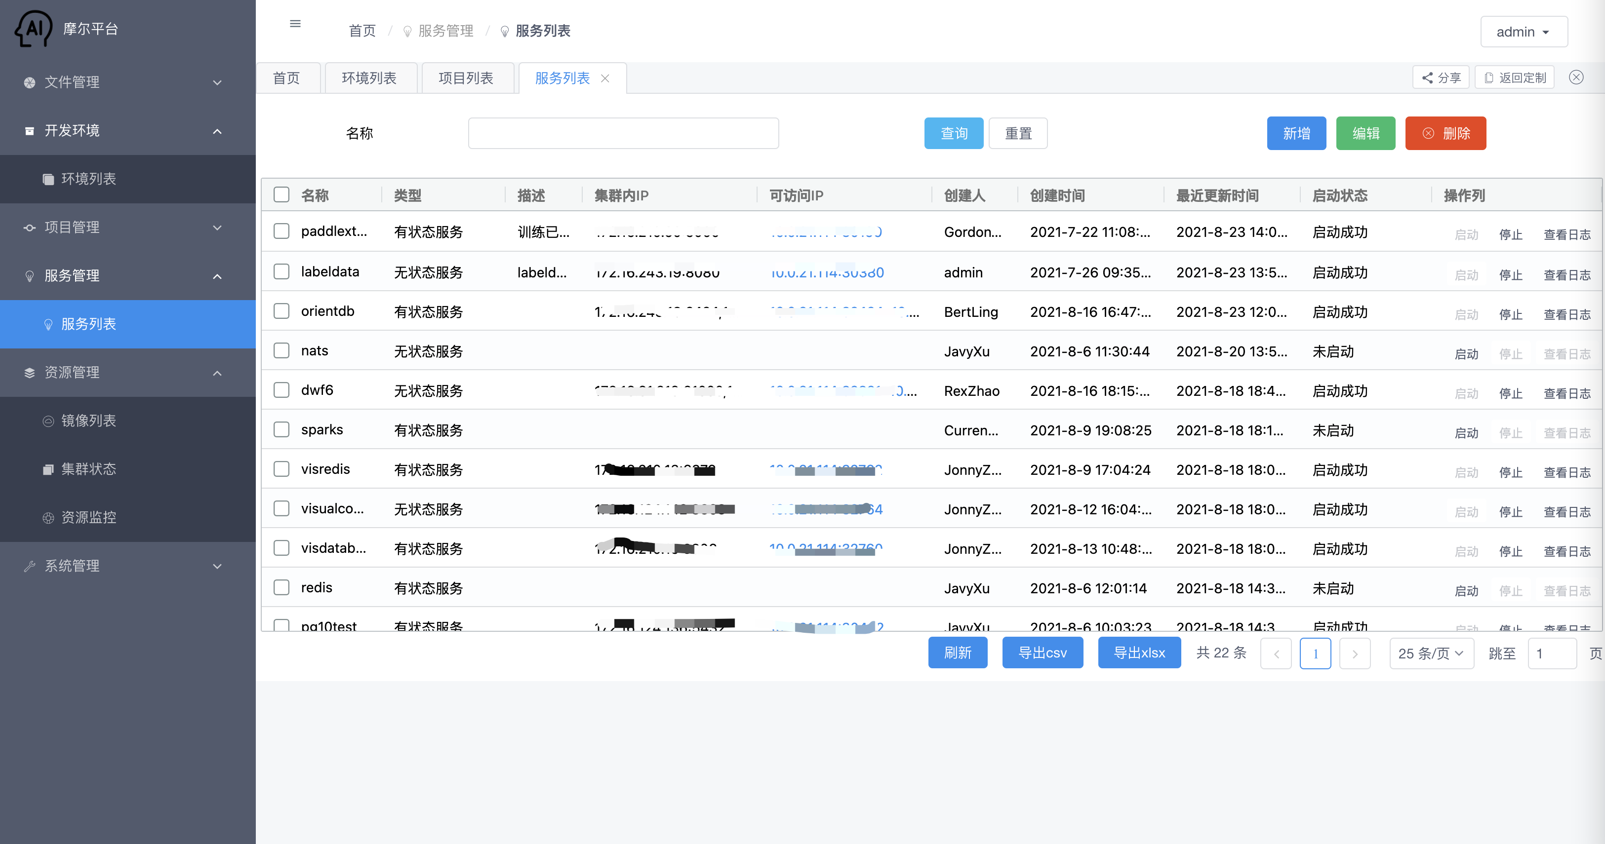The width and height of the screenshot is (1605, 844).
Task: Click the 镜像列表 icon in sidebar
Action: point(48,421)
